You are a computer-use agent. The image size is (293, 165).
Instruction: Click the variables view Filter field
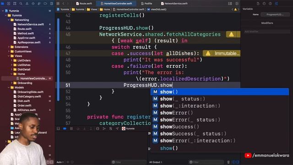(x=129, y=162)
